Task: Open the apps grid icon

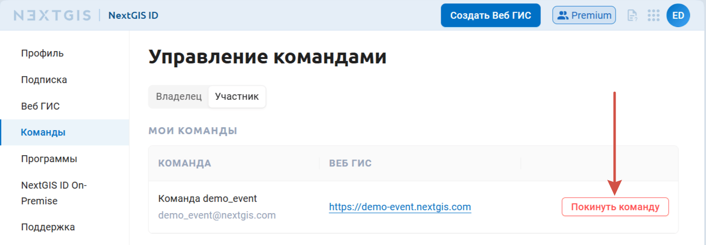Action: pyautogui.click(x=653, y=16)
